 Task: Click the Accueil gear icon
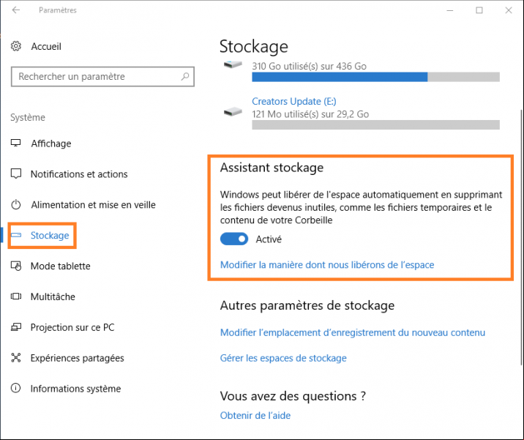pos(15,46)
